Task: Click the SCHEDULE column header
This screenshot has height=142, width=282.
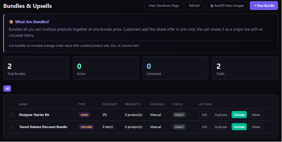Action: 157,104
